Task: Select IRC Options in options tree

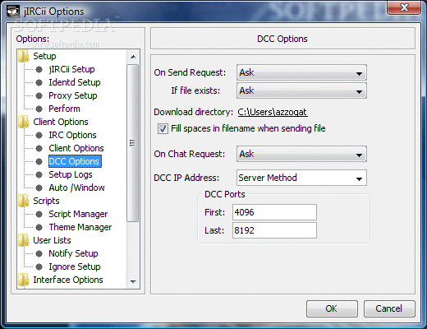Action: (x=72, y=135)
